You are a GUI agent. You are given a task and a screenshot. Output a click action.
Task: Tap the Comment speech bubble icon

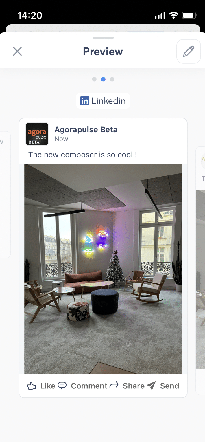click(62, 386)
